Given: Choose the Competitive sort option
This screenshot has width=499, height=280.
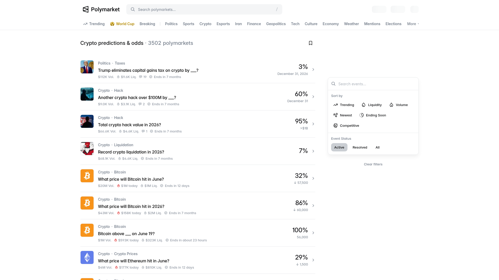Looking at the screenshot, I should coord(346,126).
